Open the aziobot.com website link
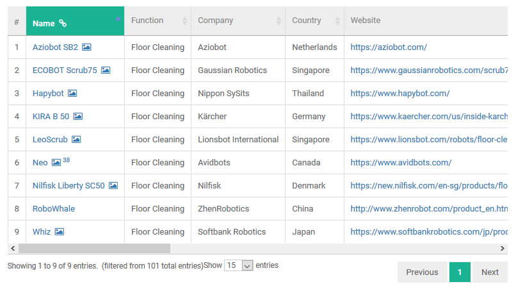Screen dimensions: 516x291 coord(389,47)
